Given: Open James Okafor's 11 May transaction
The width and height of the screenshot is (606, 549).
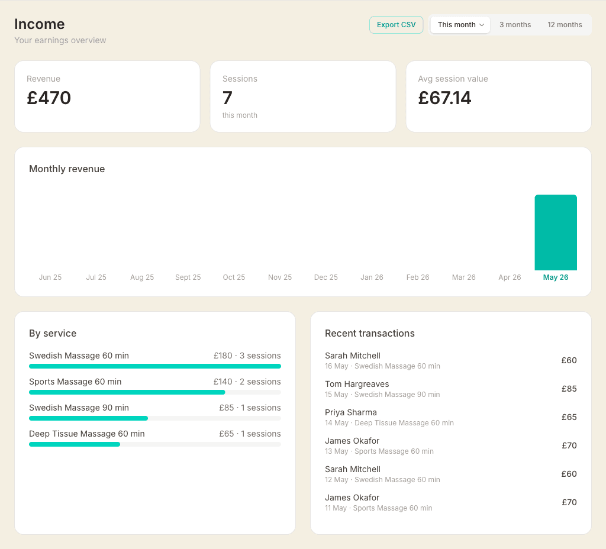Looking at the screenshot, I should point(450,502).
